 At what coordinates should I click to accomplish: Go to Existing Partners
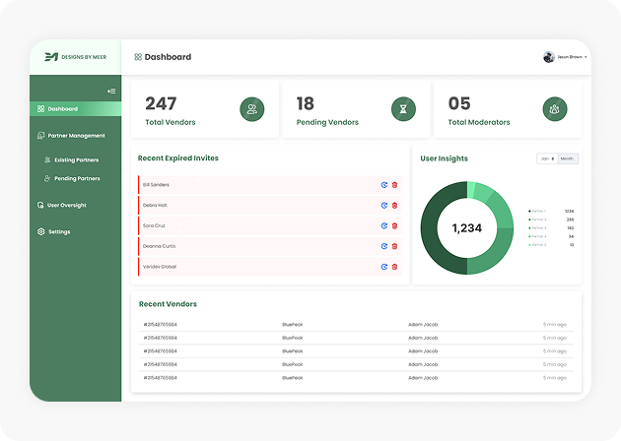pos(72,159)
